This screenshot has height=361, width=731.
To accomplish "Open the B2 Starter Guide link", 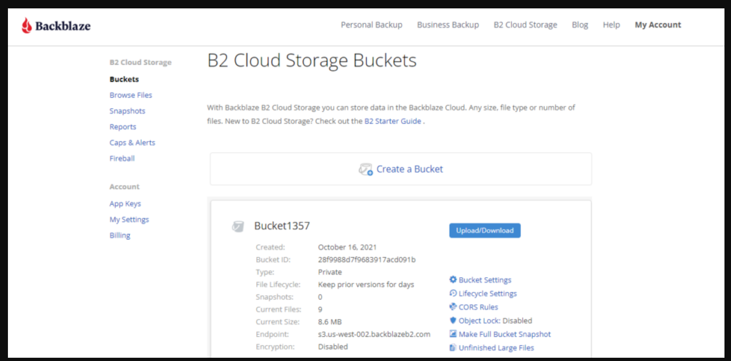I will pyautogui.click(x=393, y=121).
